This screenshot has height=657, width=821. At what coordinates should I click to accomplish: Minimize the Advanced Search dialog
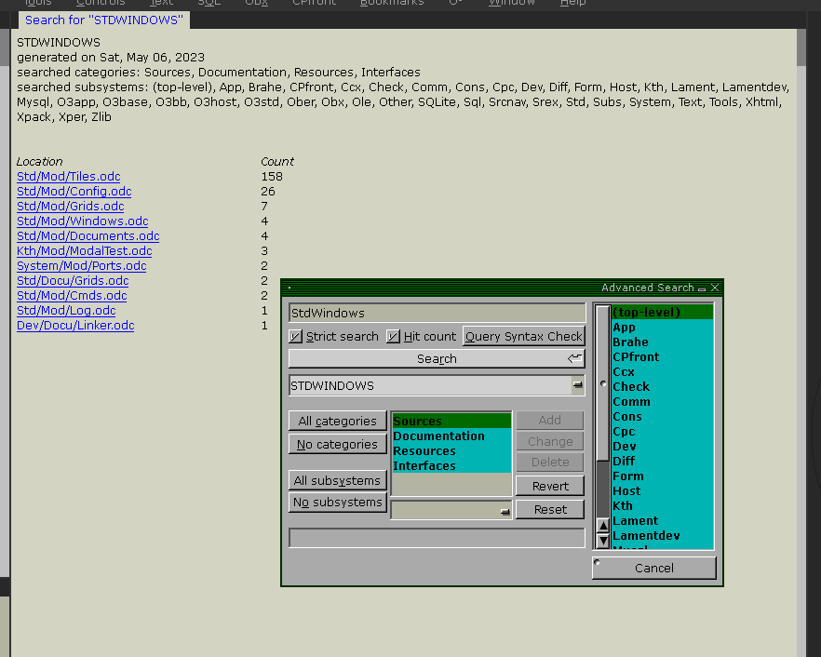[x=702, y=288]
